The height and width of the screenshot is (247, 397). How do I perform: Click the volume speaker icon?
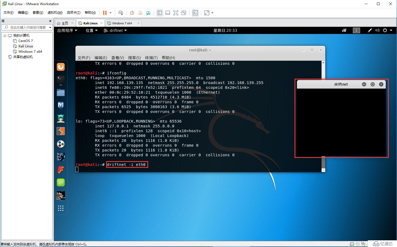(377, 31)
